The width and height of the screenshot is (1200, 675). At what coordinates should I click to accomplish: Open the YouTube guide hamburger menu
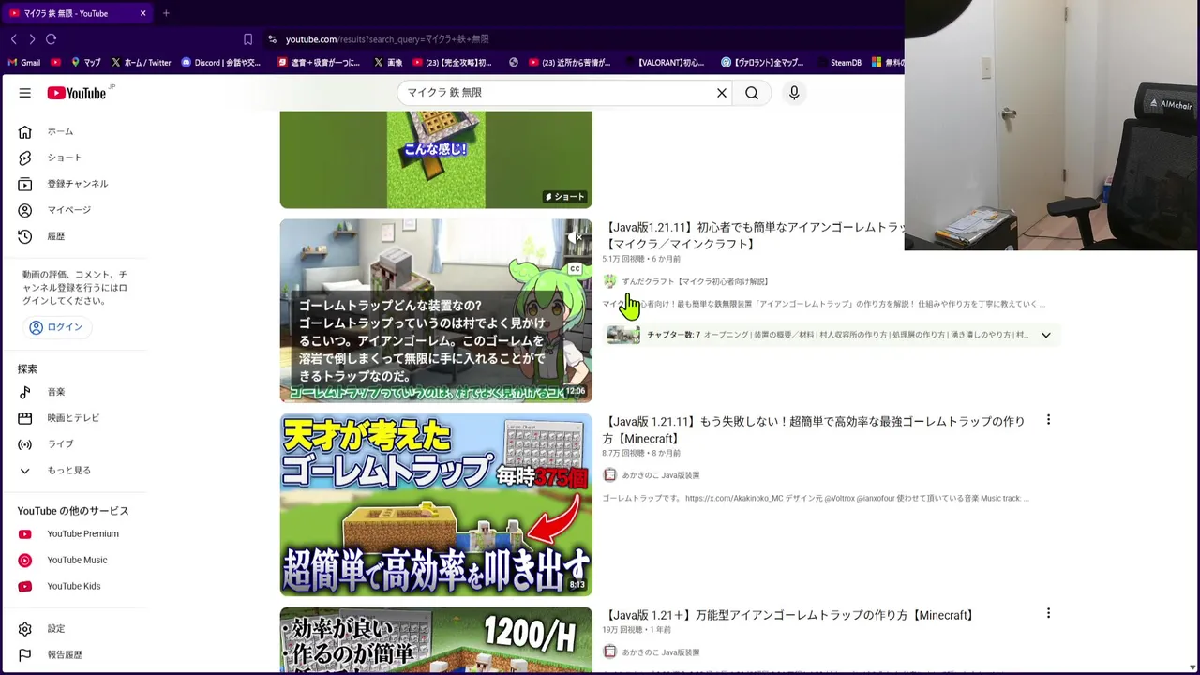click(x=25, y=93)
